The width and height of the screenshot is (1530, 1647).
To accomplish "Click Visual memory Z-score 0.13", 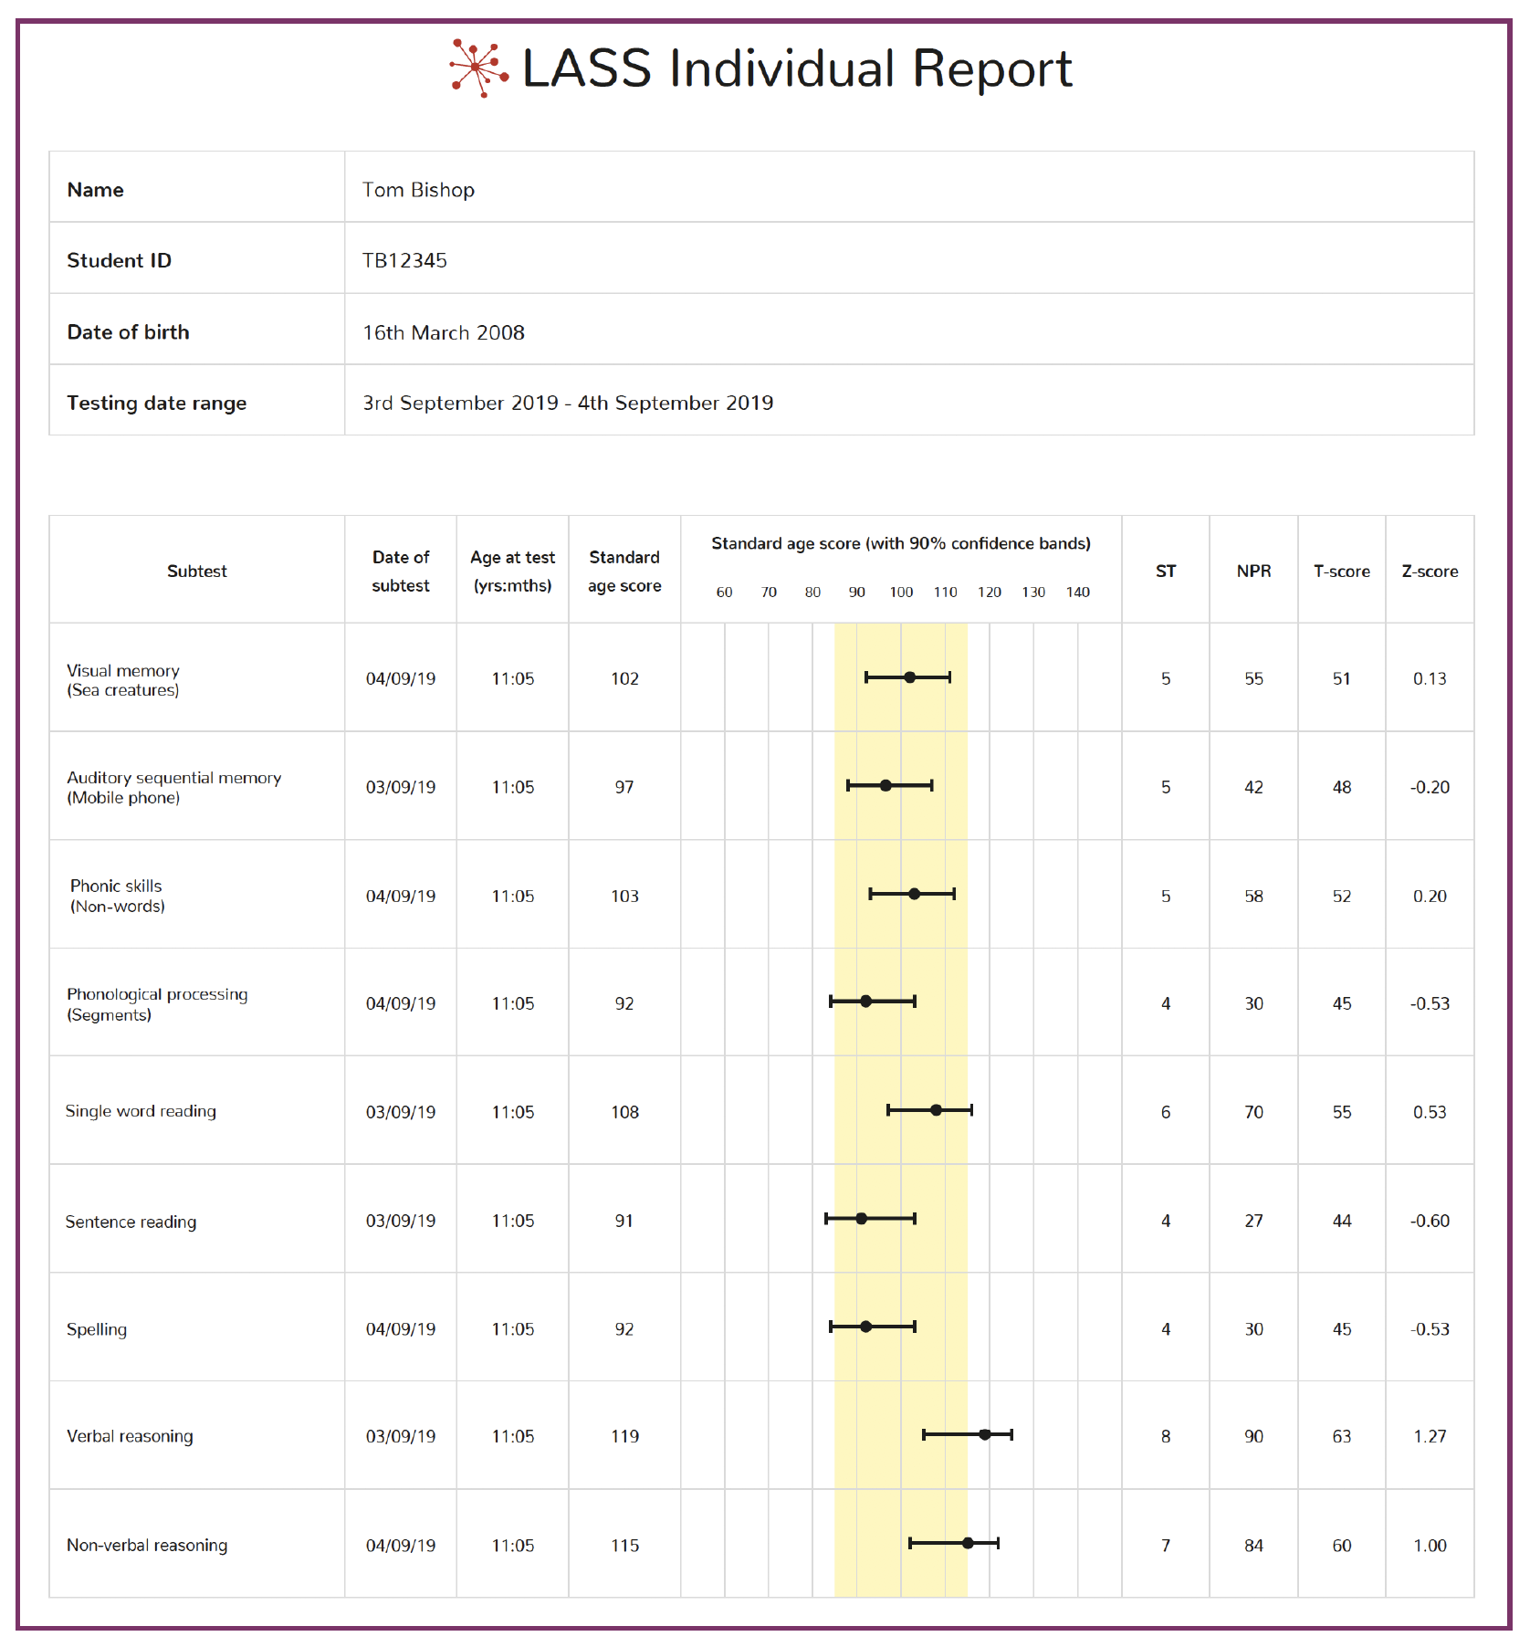I will [1430, 679].
